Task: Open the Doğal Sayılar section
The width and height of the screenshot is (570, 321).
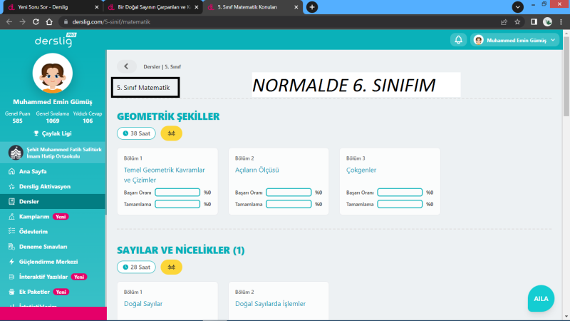Action: click(x=143, y=304)
